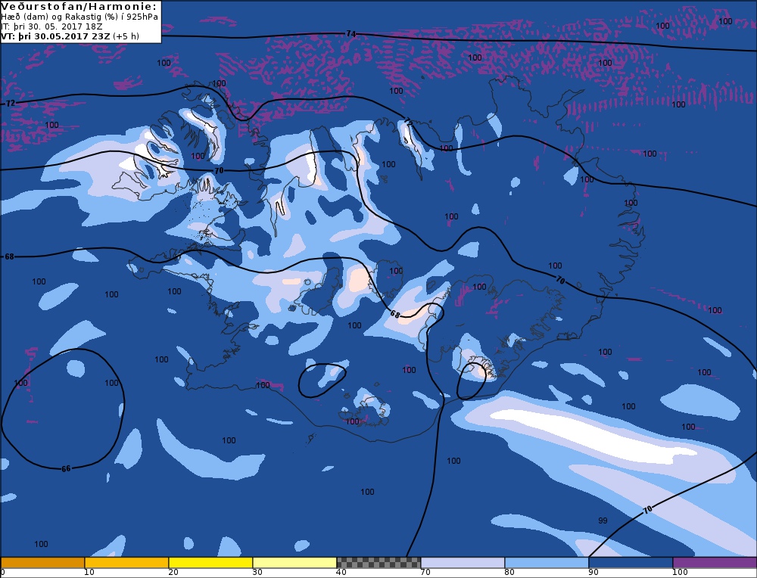Screen dimensions: 757x578
Task: Click the '80' tick label under colorbar
Action: pos(509,572)
